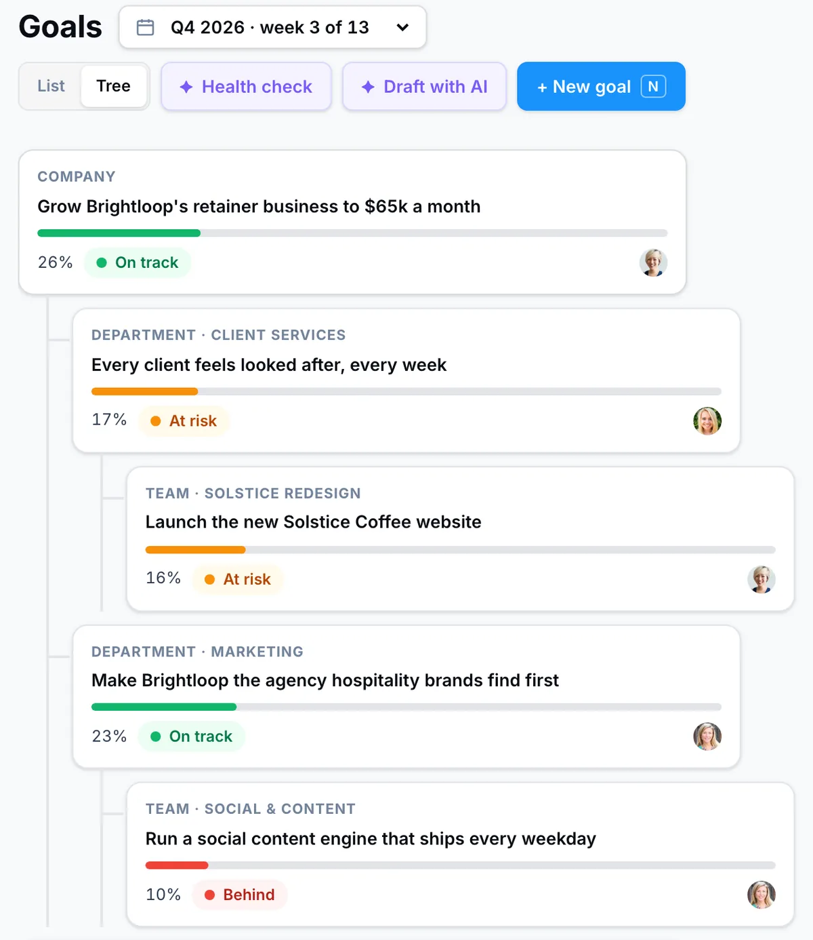Click 'DEPARTMENT · MARKETING' label
The height and width of the screenshot is (940, 813).
coord(198,652)
